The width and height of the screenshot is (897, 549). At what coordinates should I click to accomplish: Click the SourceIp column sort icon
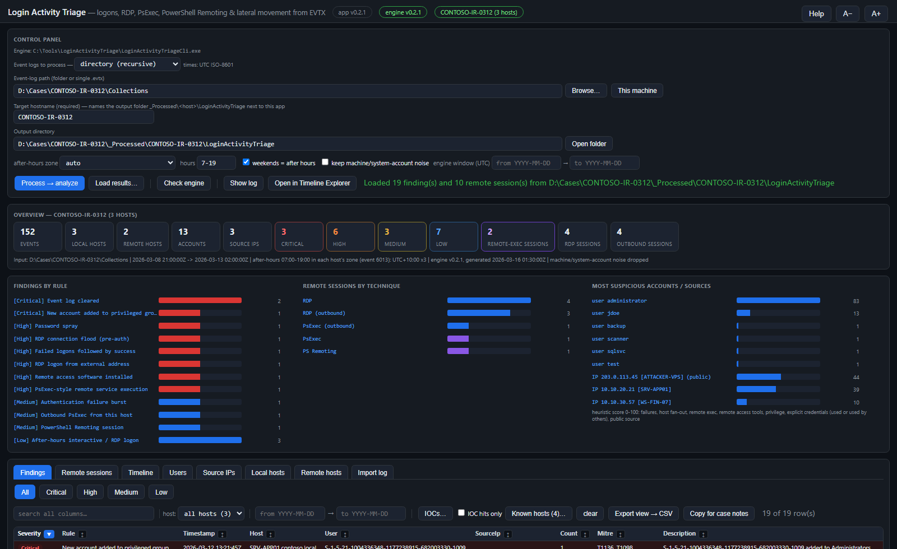[x=508, y=534]
